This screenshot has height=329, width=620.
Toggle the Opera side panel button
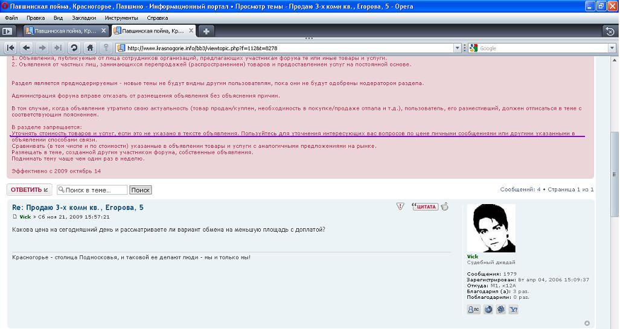(x=8, y=31)
